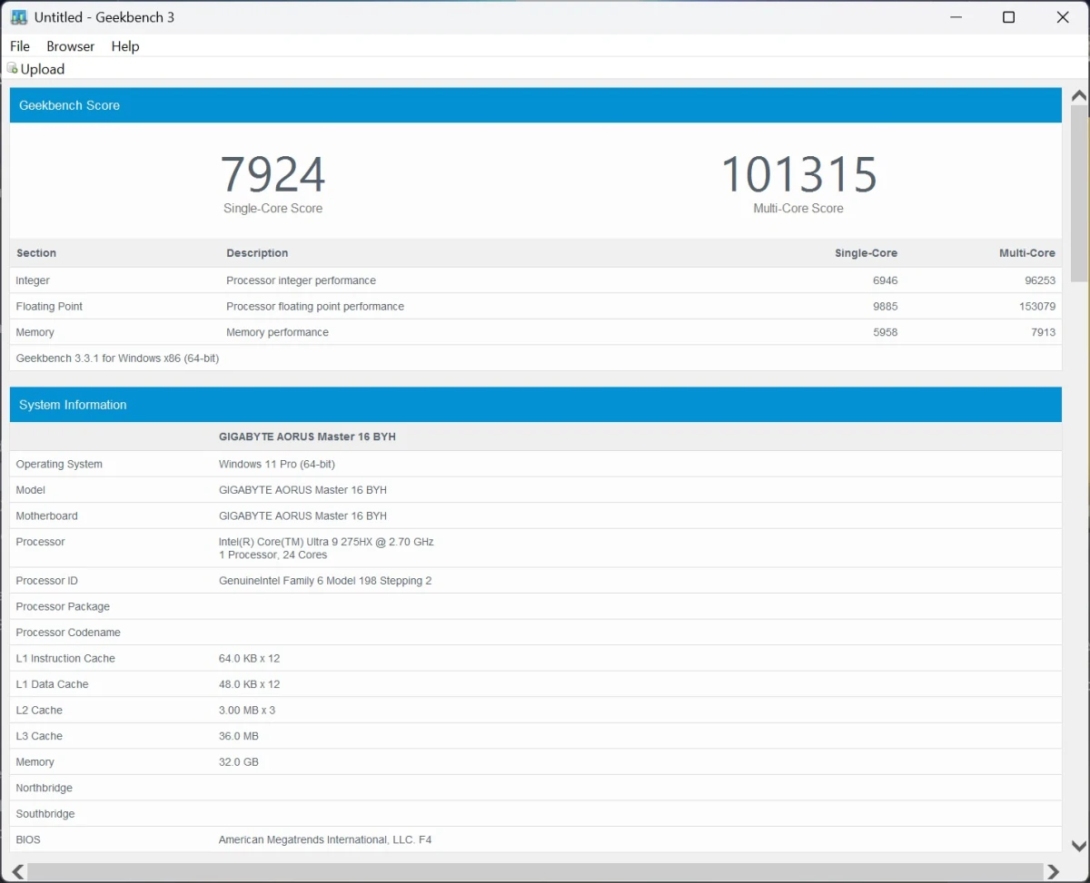Select "Processor integer performance" description
The height and width of the screenshot is (883, 1090).
(301, 280)
